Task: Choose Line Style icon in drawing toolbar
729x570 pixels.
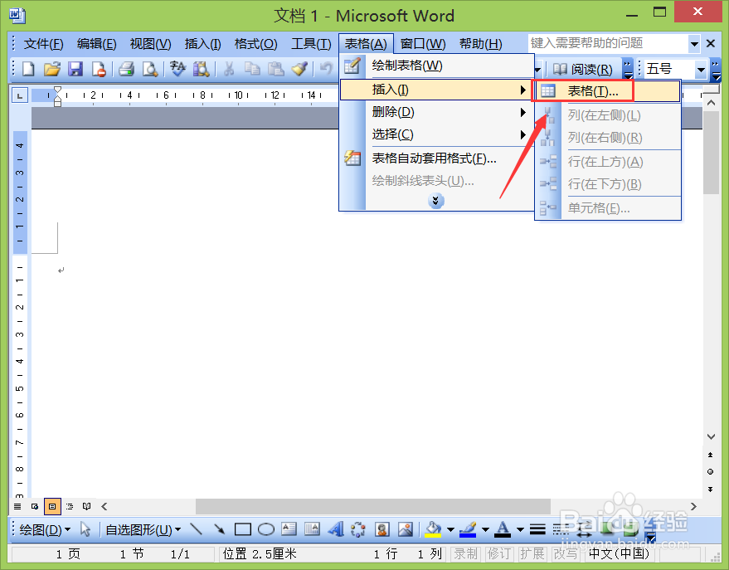Action: tap(537, 529)
